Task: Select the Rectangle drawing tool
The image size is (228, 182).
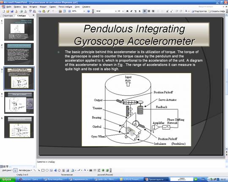Action: pos(43,170)
